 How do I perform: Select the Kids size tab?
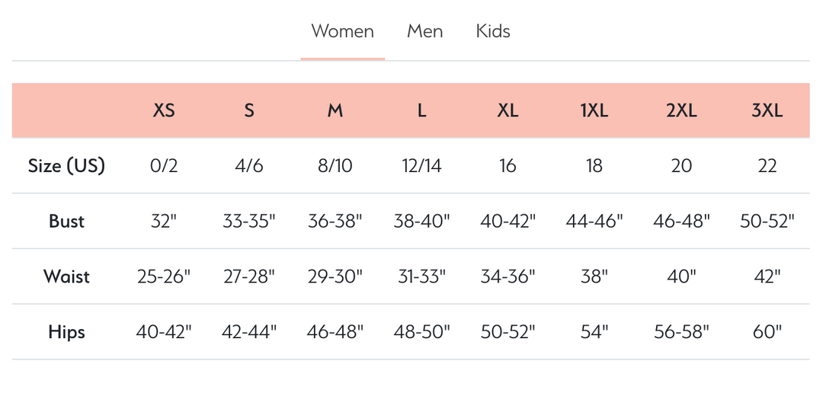pyautogui.click(x=493, y=32)
